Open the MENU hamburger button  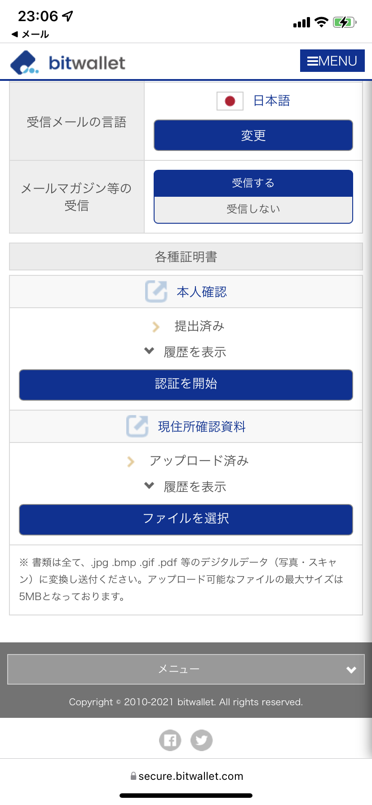332,61
